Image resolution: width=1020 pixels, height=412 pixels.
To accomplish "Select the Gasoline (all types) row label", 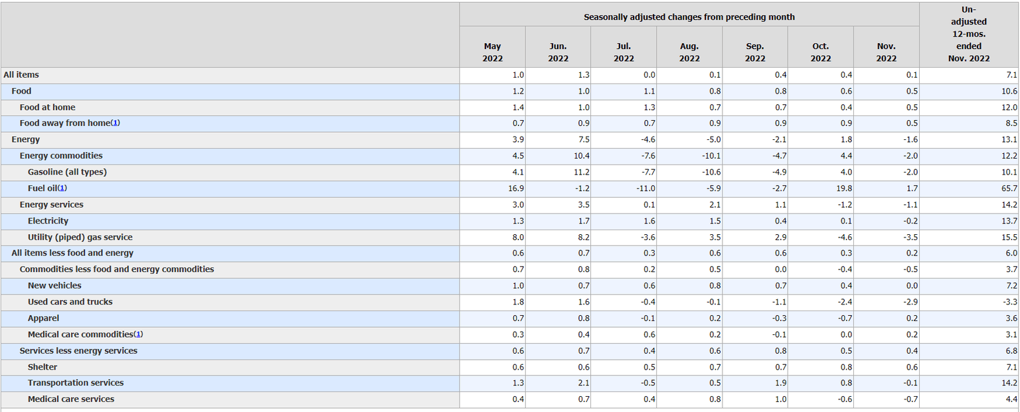I will (67, 172).
